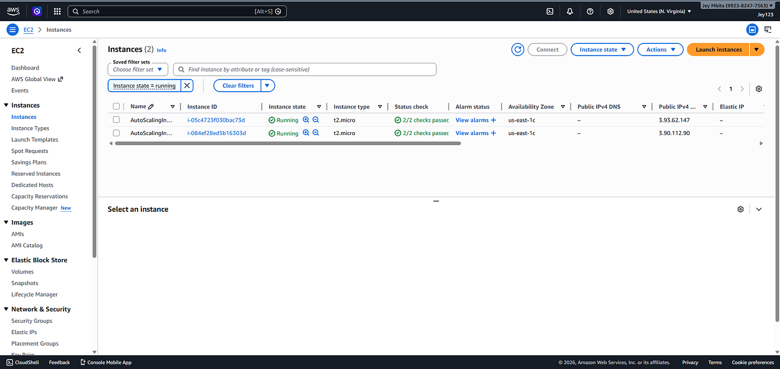Open the screen tools icon below account name
The width and height of the screenshot is (780, 369).
pyautogui.click(x=768, y=29)
